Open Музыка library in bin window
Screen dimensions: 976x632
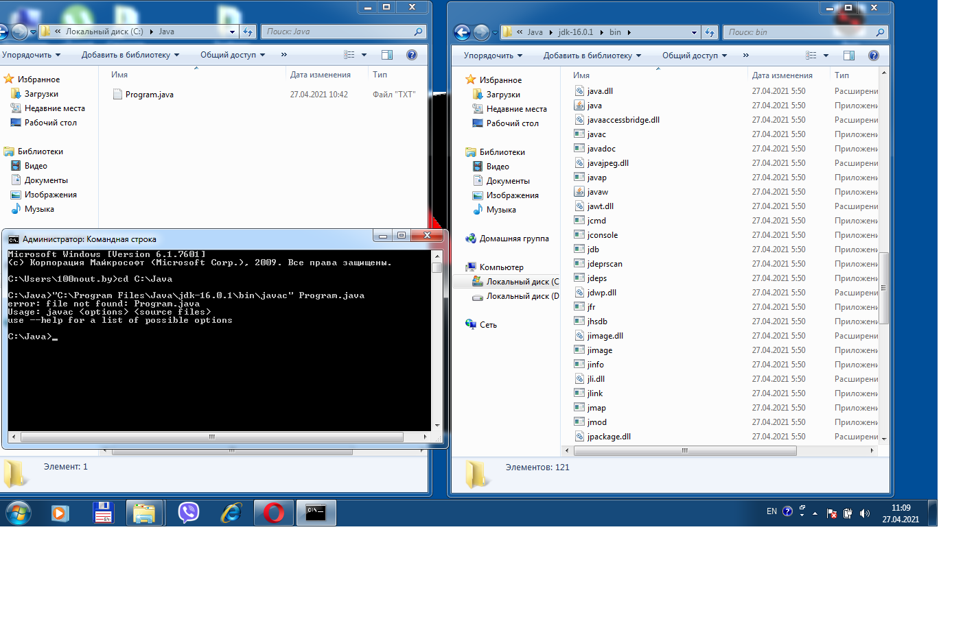click(501, 210)
